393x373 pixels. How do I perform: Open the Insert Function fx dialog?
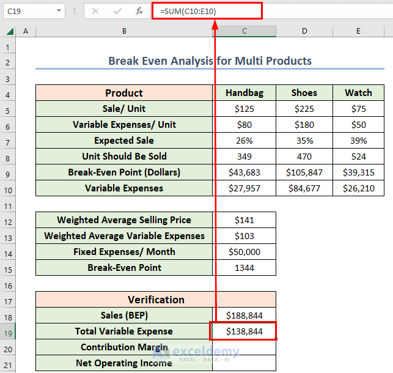139,11
